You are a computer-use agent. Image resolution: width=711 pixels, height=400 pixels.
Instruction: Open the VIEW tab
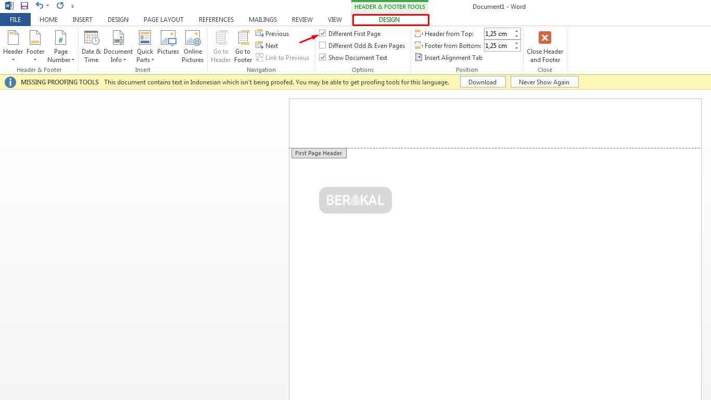335,19
